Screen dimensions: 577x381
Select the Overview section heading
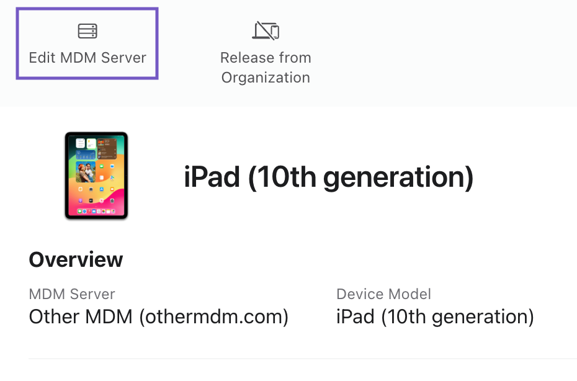(76, 259)
